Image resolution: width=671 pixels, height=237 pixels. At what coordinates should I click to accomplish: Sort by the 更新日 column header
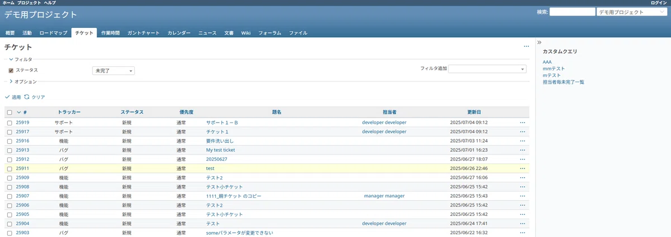click(x=474, y=112)
